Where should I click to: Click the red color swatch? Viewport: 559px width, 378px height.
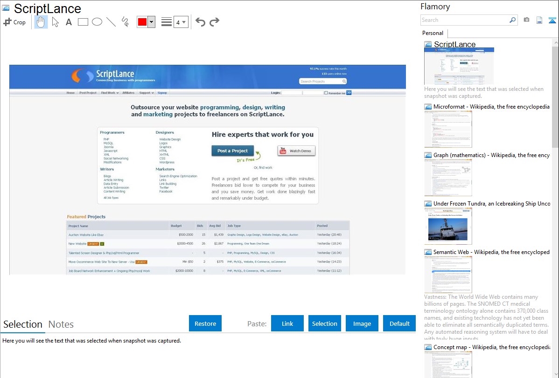[142, 22]
